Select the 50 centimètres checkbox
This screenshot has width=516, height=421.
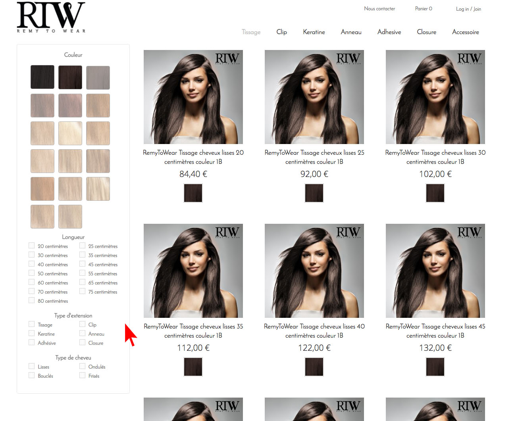tap(31, 273)
